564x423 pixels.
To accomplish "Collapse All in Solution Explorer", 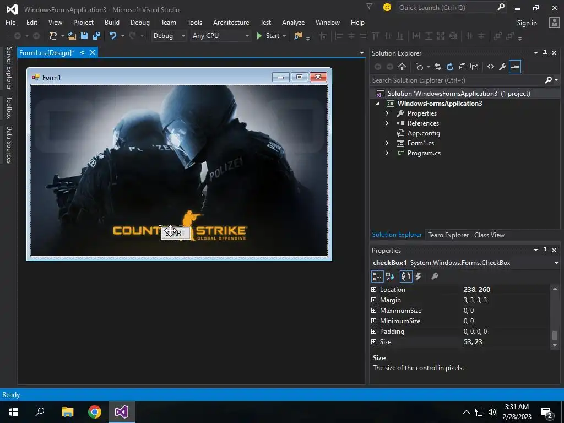I will [x=462, y=67].
